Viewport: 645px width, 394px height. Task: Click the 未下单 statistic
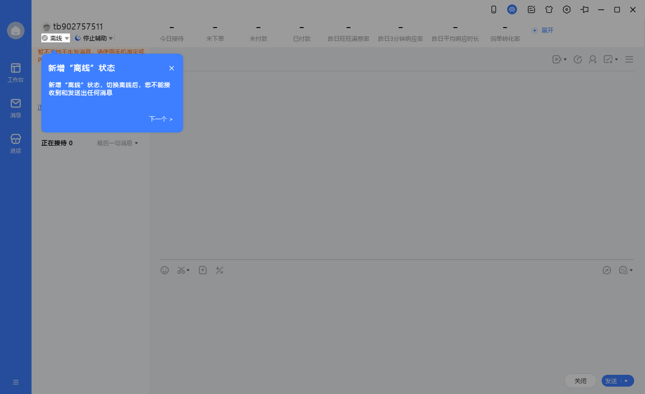pyautogui.click(x=215, y=33)
